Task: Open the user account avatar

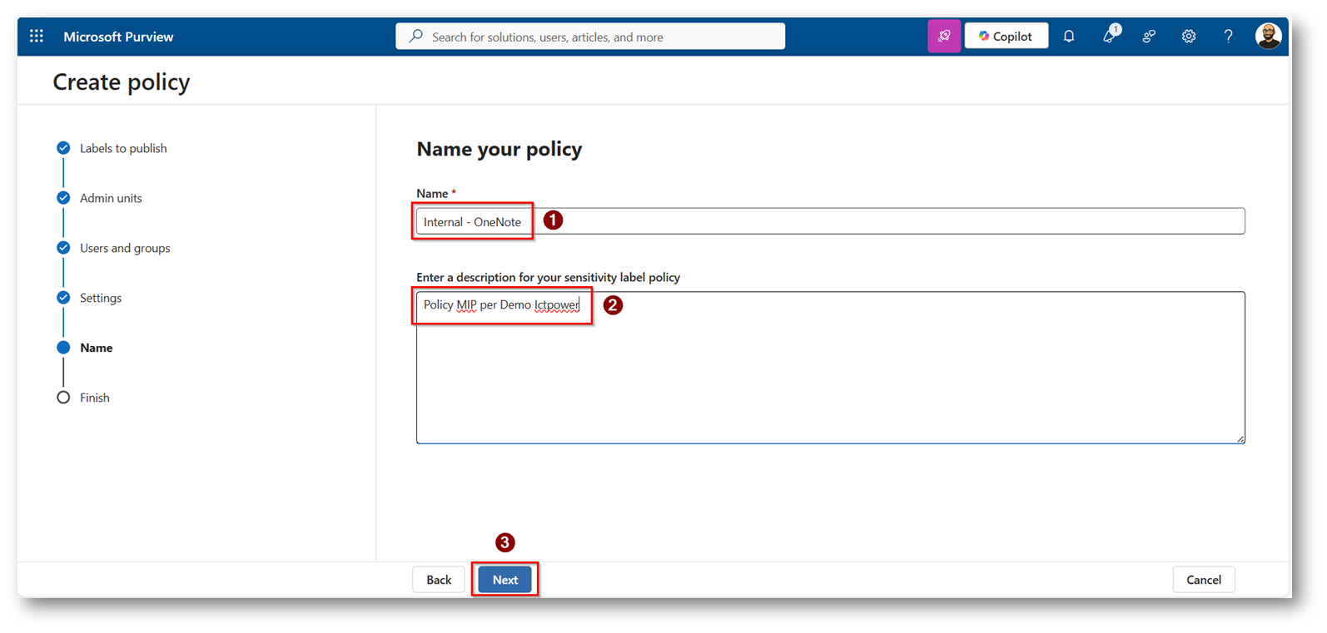Action: (x=1267, y=37)
